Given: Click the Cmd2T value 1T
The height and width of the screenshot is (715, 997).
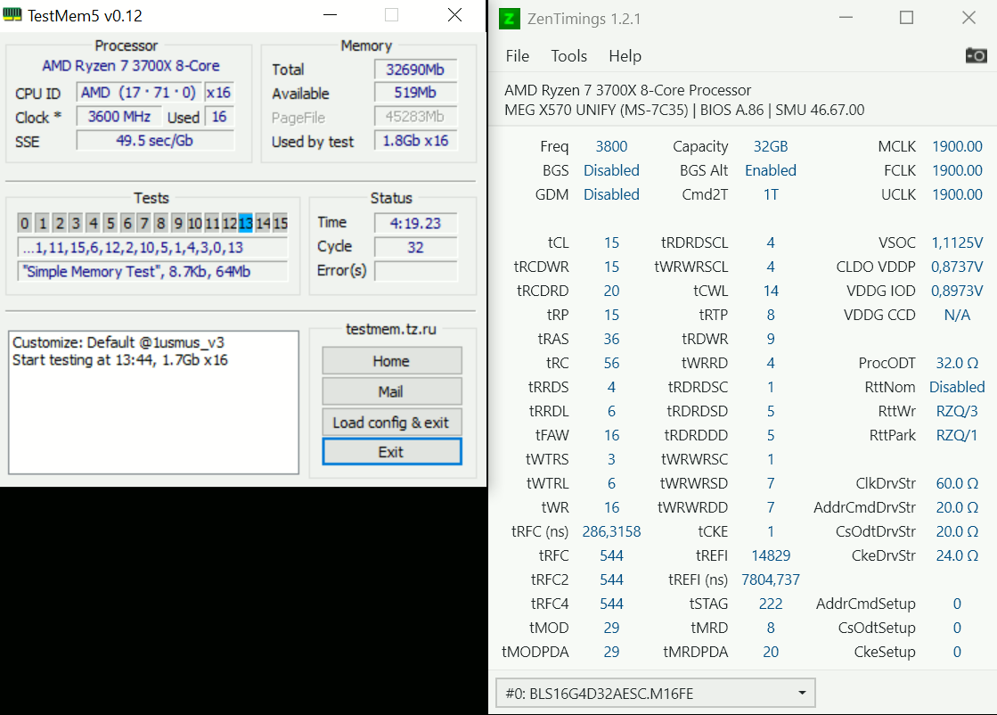Looking at the screenshot, I should (x=771, y=194).
